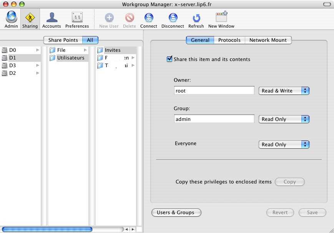The image size is (334, 233).
Task: Open a New Window from toolbar
Action: click(x=221, y=18)
